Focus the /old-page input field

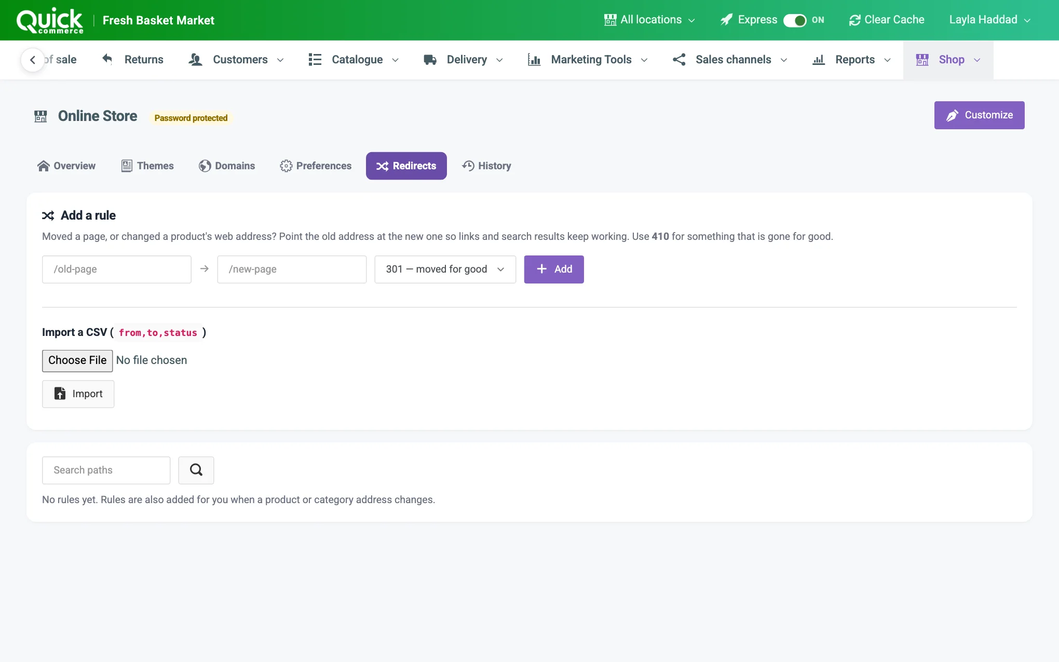click(117, 269)
